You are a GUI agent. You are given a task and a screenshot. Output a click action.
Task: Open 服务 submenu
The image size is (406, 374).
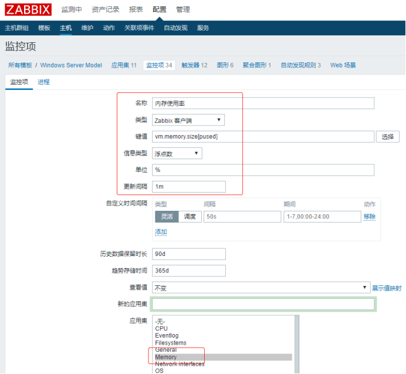tap(203, 28)
